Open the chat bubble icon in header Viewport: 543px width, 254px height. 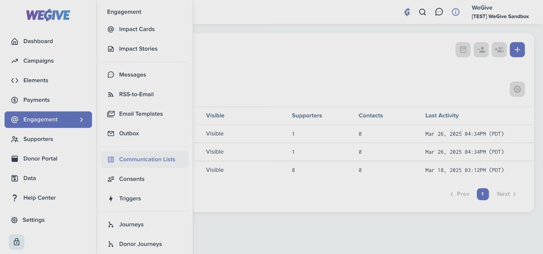click(439, 12)
